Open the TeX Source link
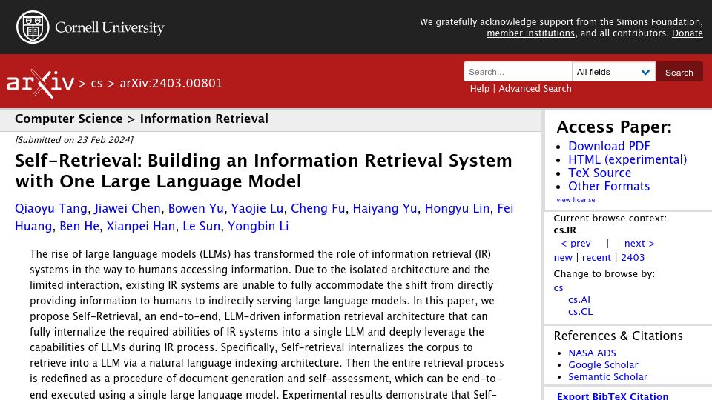This screenshot has height=400, width=712. click(x=599, y=173)
